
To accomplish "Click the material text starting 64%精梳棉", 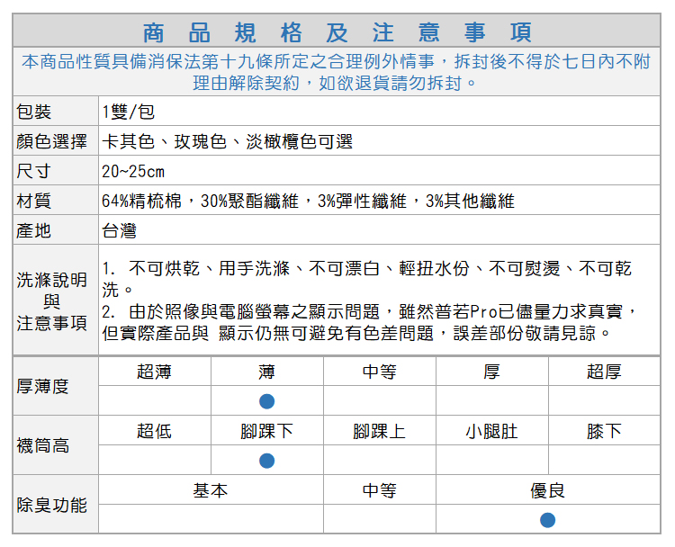I will click(x=308, y=201).
